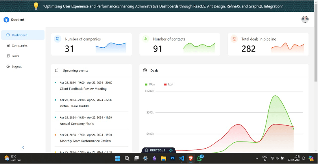318x164 pixels.
Task: Select Dashboard in the sidebar
Action: [19, 35]
